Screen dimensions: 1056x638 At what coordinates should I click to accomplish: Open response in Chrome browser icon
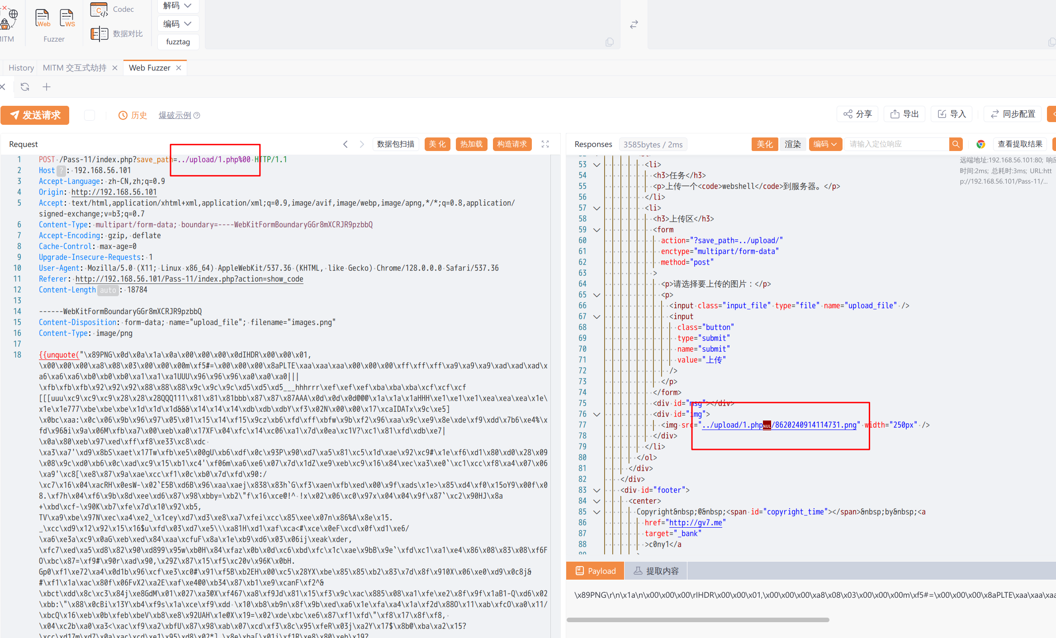pyautogui.click(x=980, y=144)
